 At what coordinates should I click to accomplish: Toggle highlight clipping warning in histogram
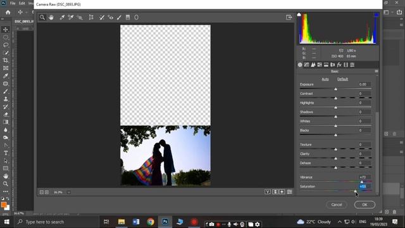(x=377, y=15)
